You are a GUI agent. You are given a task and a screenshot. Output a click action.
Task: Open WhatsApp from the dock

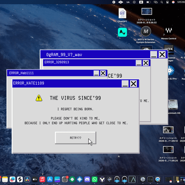coord(94,179)
